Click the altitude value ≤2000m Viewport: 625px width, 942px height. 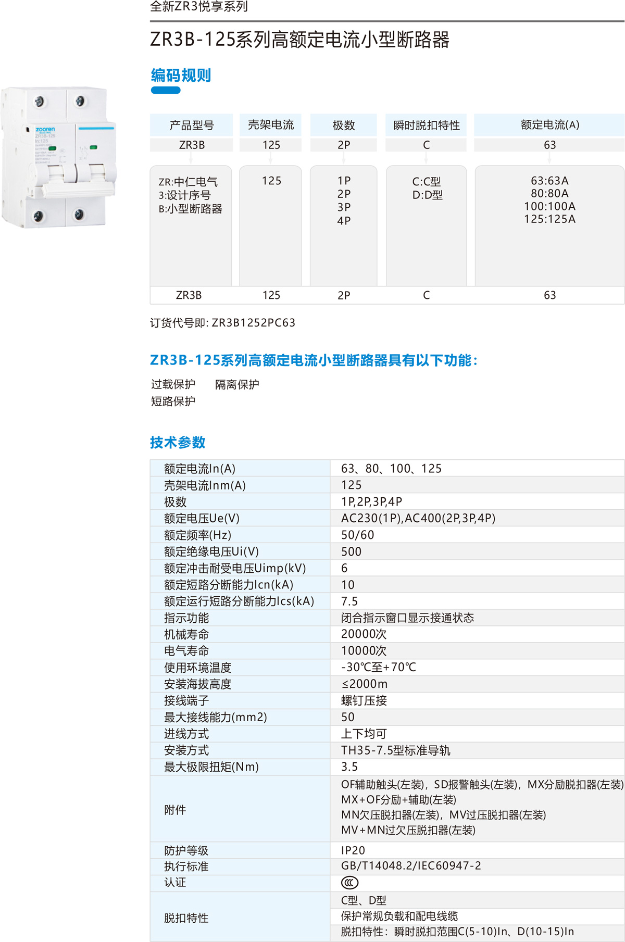click(365, 684)
